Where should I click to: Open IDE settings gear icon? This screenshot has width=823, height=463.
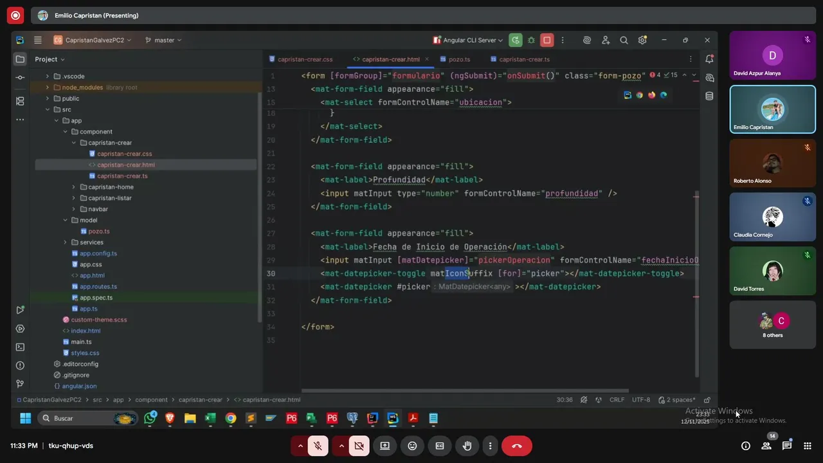642,40
